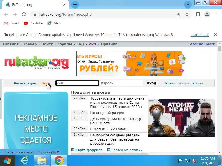Open the Gmail bookmark
This screenshot has width=222, height=166.
tap(11, 23)
